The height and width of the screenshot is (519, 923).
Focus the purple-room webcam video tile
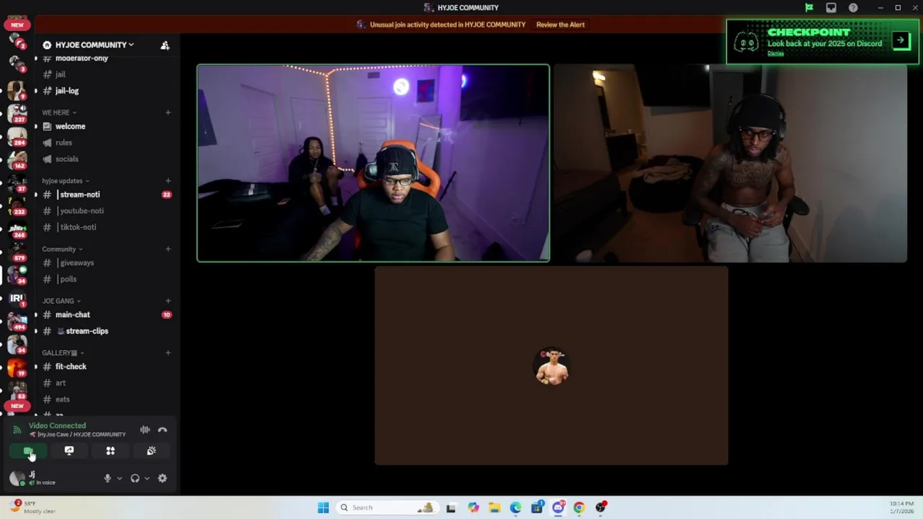point(374,163)
